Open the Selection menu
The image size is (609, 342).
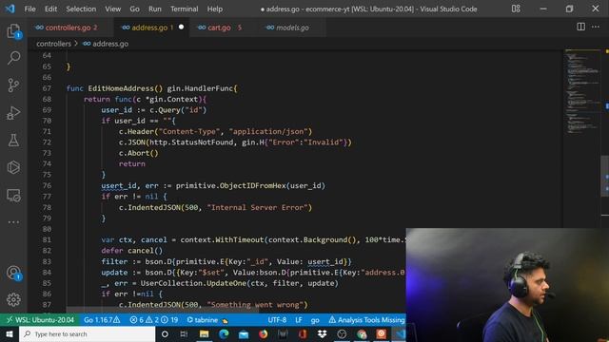[x=81, y=9]
